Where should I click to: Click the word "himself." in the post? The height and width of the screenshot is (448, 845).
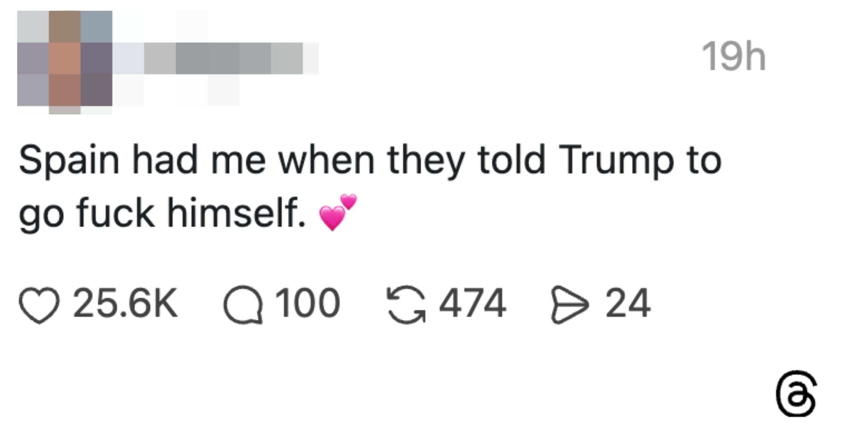point(237,213)
